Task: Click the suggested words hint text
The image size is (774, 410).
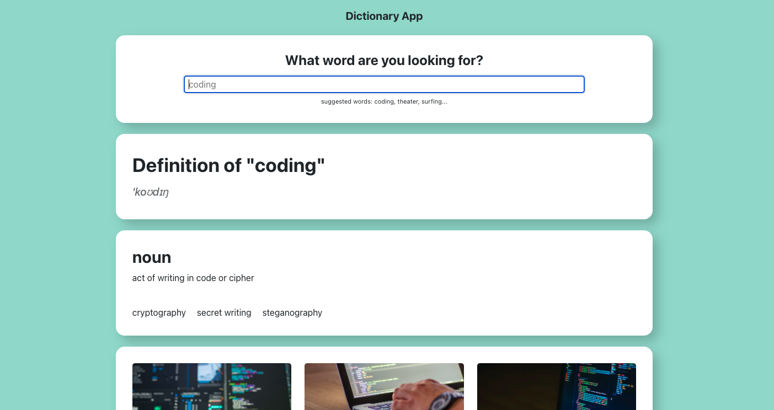Action: point(384,101)
